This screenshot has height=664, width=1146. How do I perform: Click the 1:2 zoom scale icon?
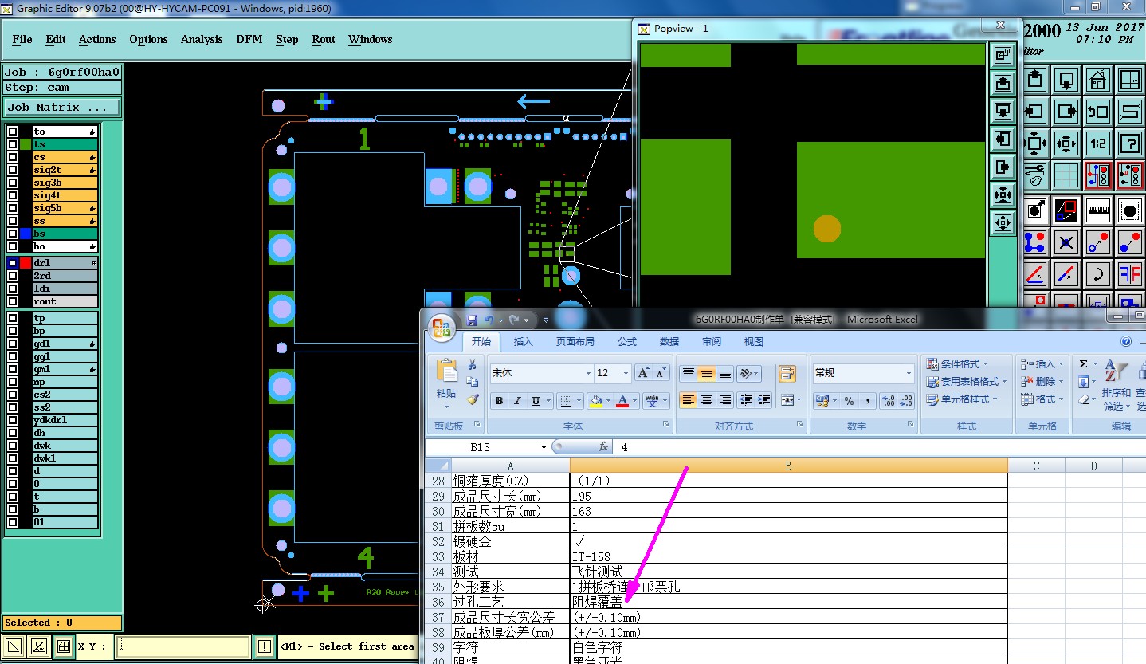[1097, 143]
